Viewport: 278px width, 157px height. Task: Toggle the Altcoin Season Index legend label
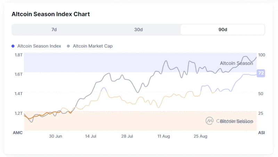tap(39, 46)
